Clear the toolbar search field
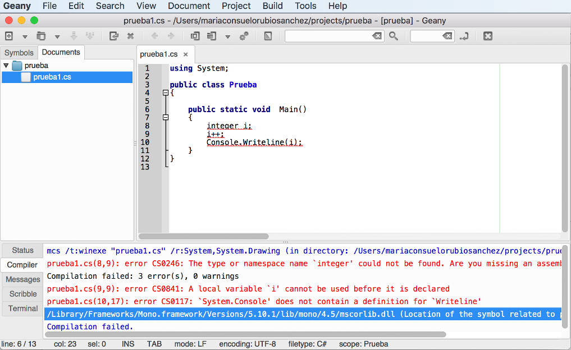This screenshot has width=571, height=350. (x=377, y=36)
